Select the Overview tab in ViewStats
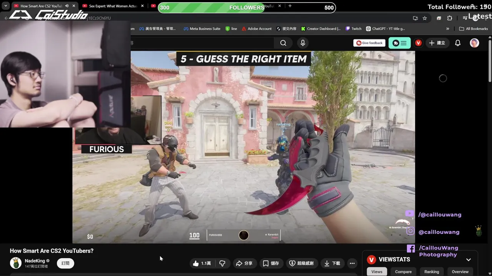Screen dimensions: 492x276 coord(460,272)
